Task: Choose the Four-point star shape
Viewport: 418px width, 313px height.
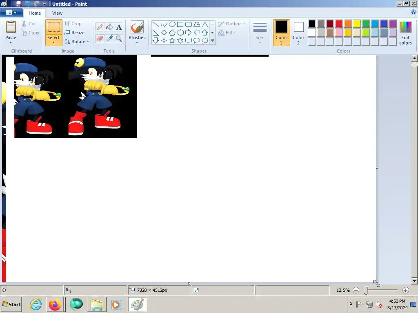Action: click(164, 41)
